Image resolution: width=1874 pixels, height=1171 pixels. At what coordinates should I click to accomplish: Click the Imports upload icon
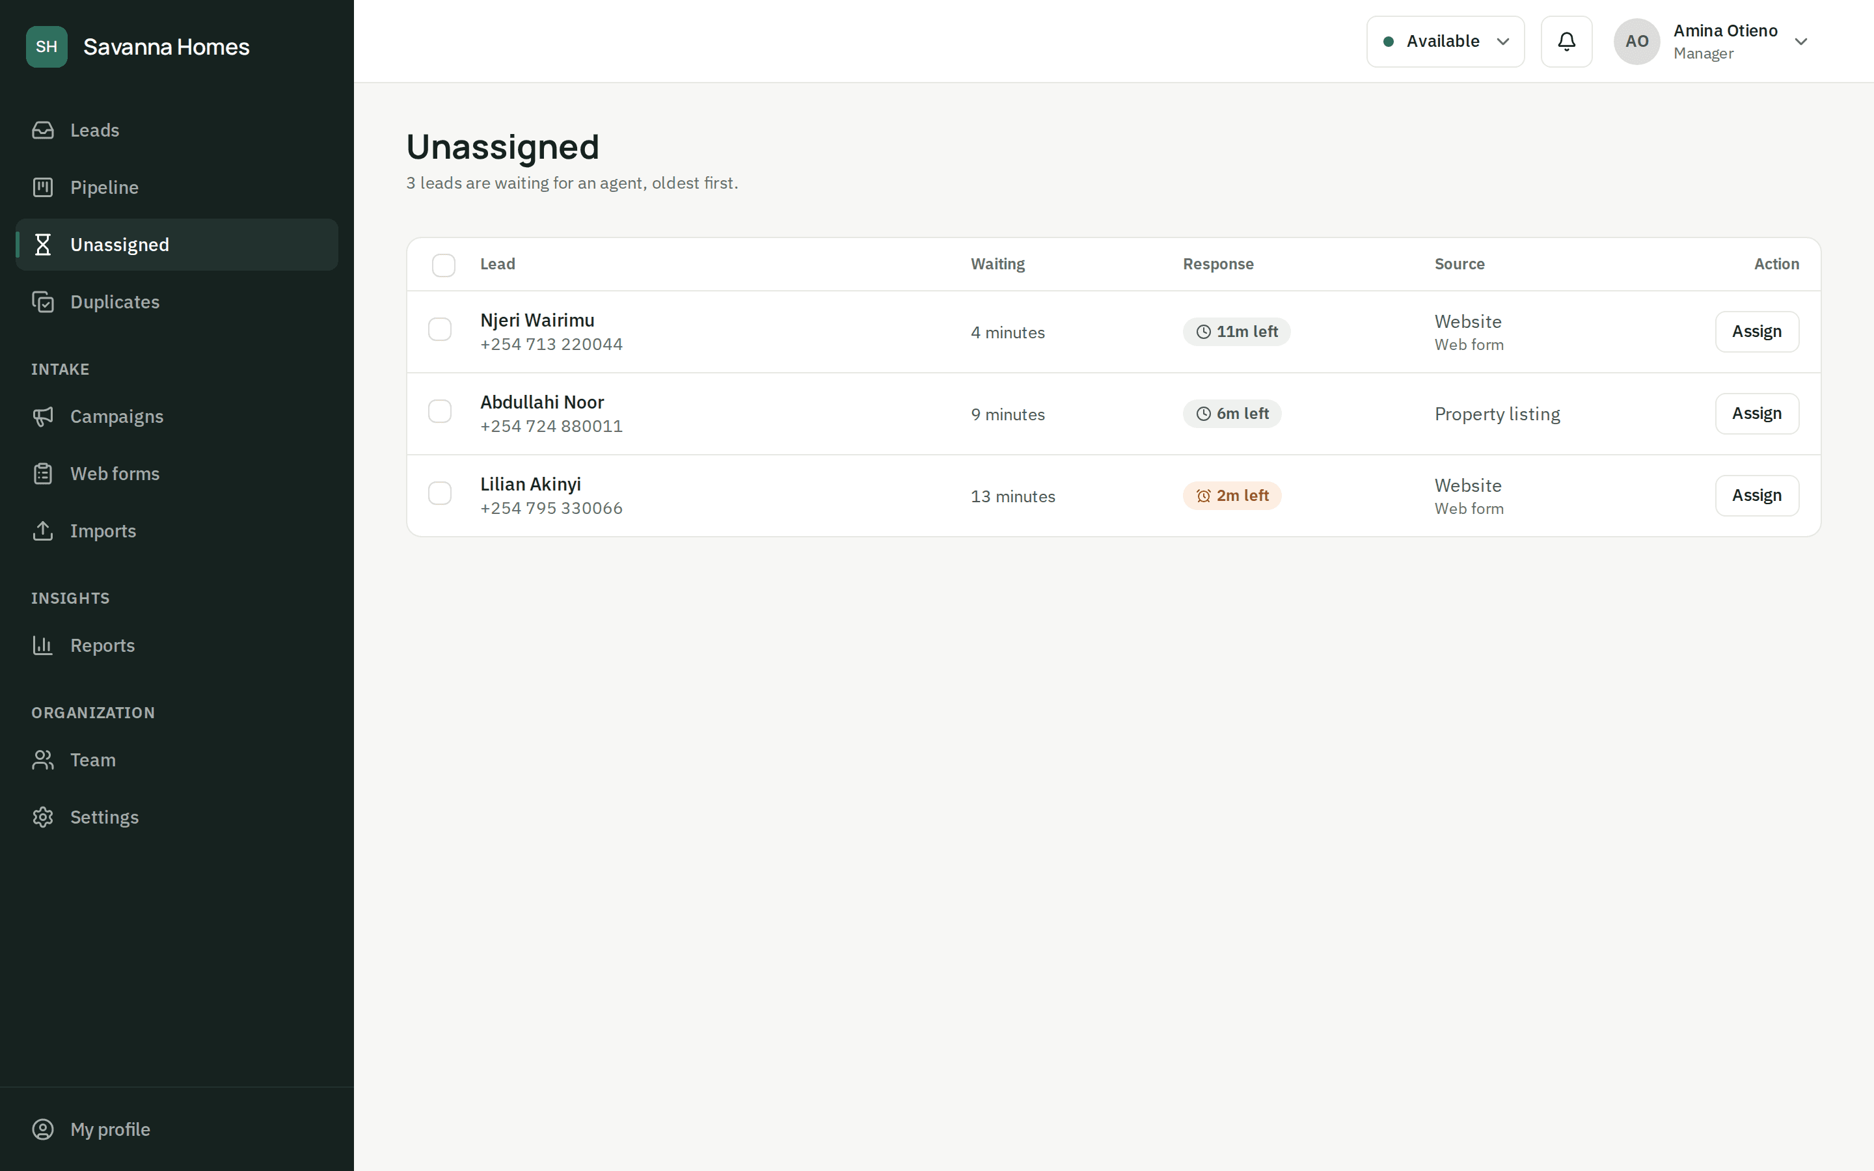pos(44,532)
